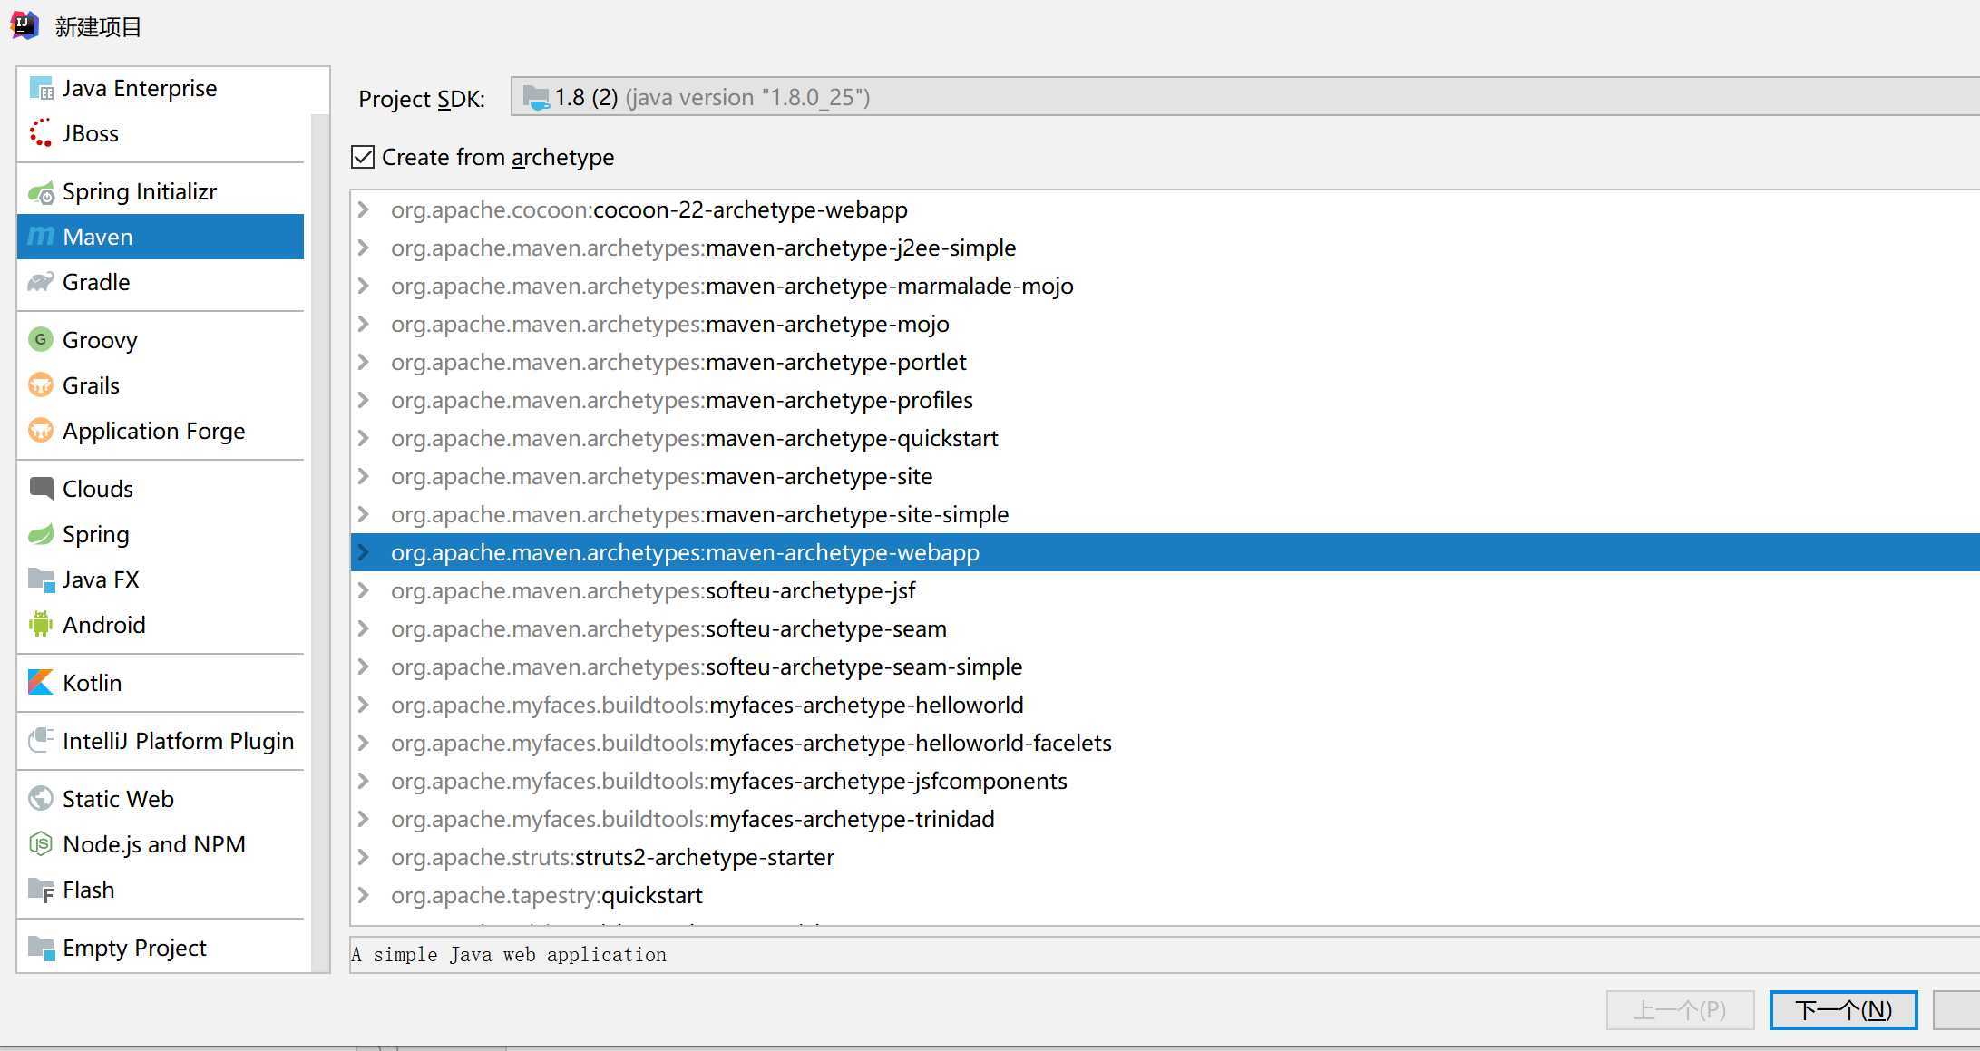Select softeu-archetype-seam-simple archetype

pos(1165,667)
